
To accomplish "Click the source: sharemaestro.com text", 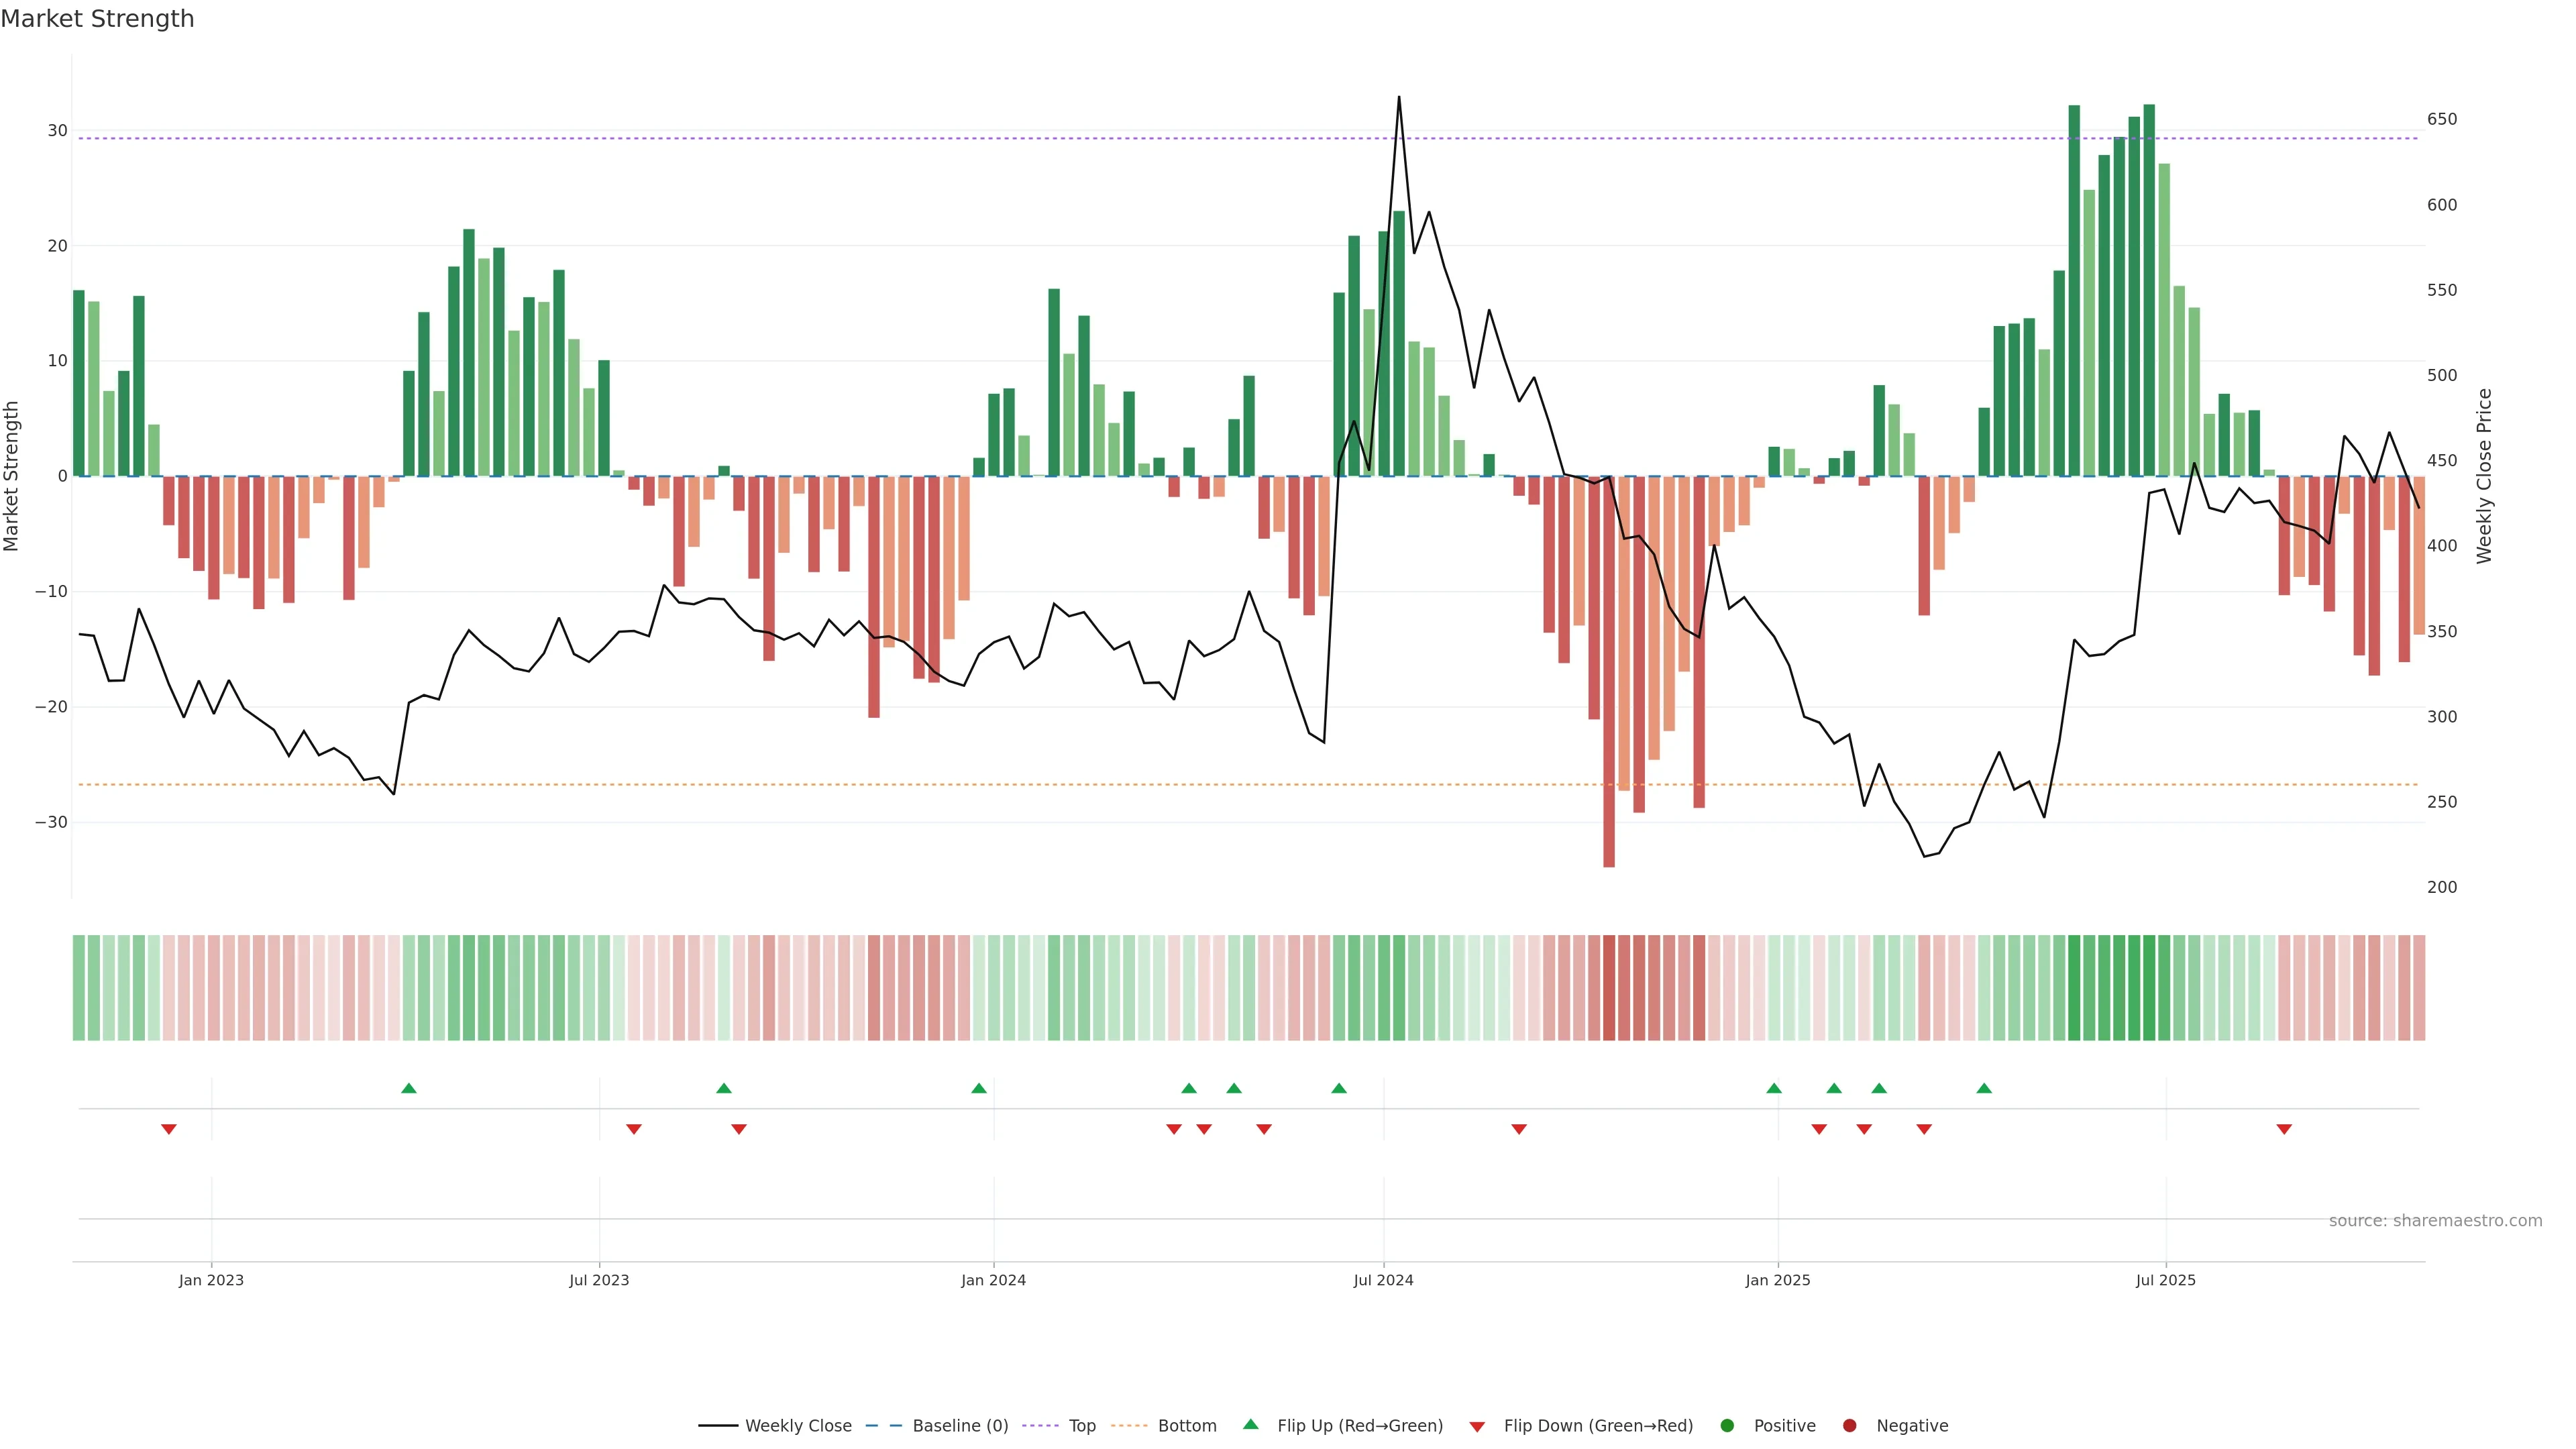I will pos(2435,1221).
